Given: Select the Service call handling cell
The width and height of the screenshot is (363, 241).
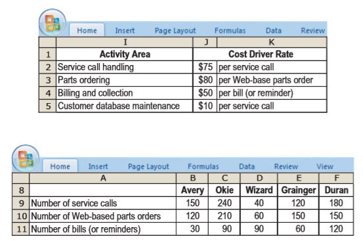Looking at the screenshot, I should pyautogui.click(x=125, y=67).
